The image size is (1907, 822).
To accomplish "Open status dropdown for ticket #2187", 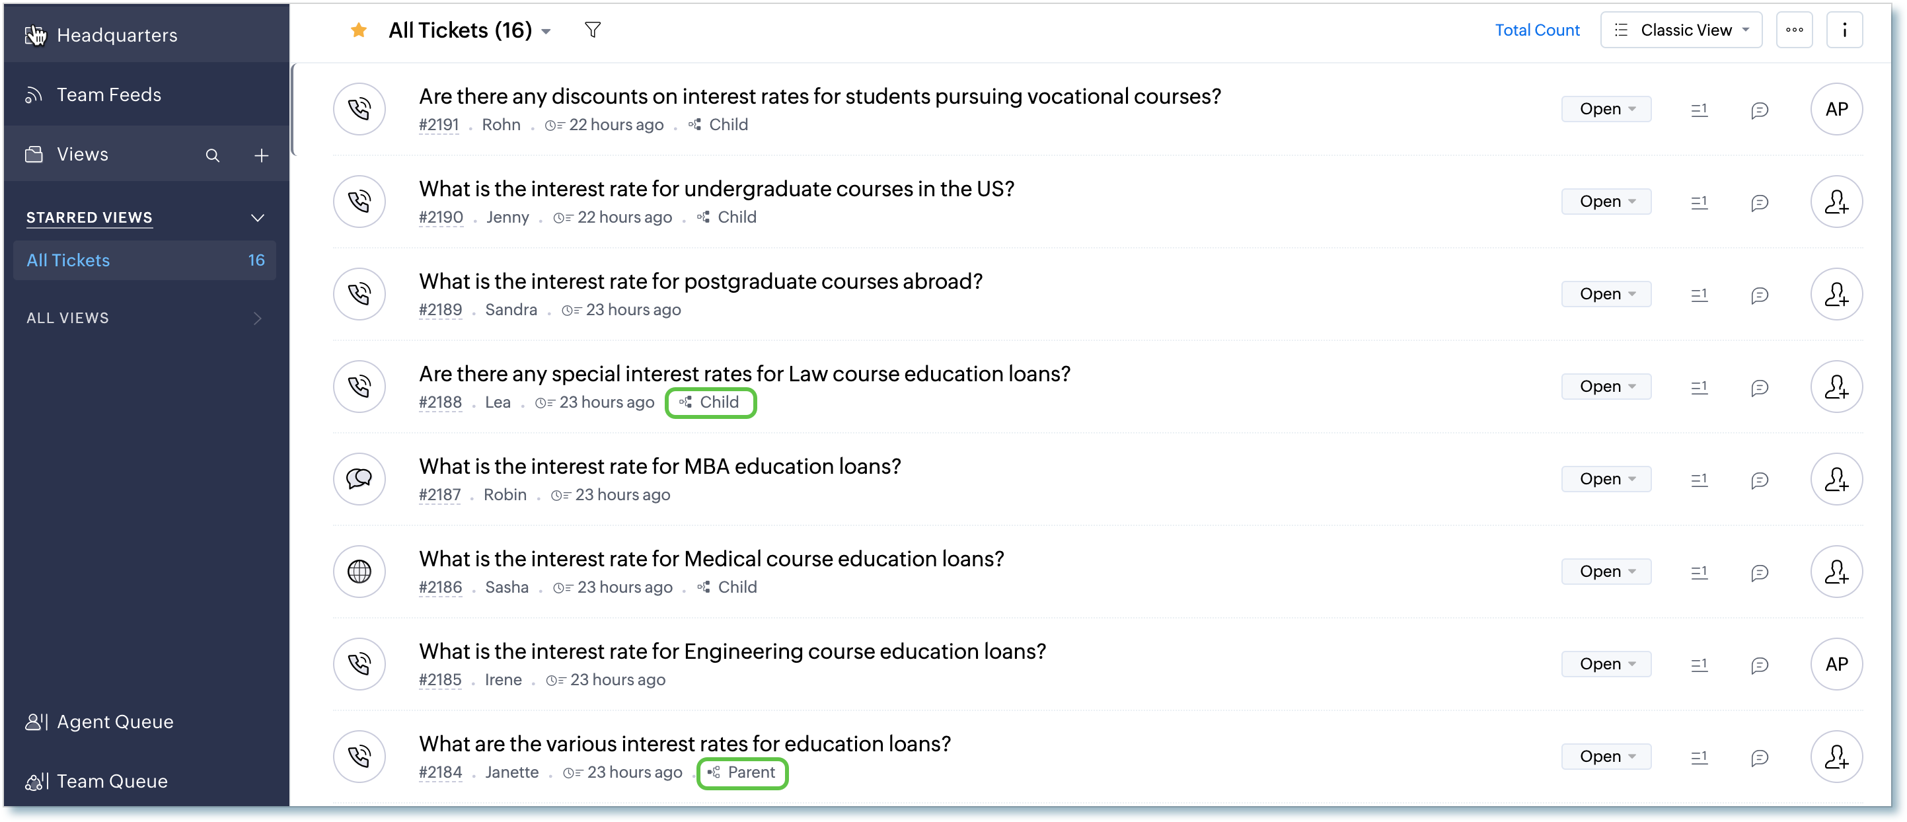I will 1606,479.
